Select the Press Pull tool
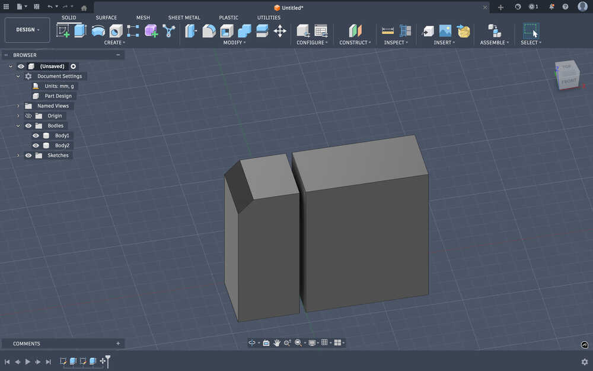 pos(191,30)
